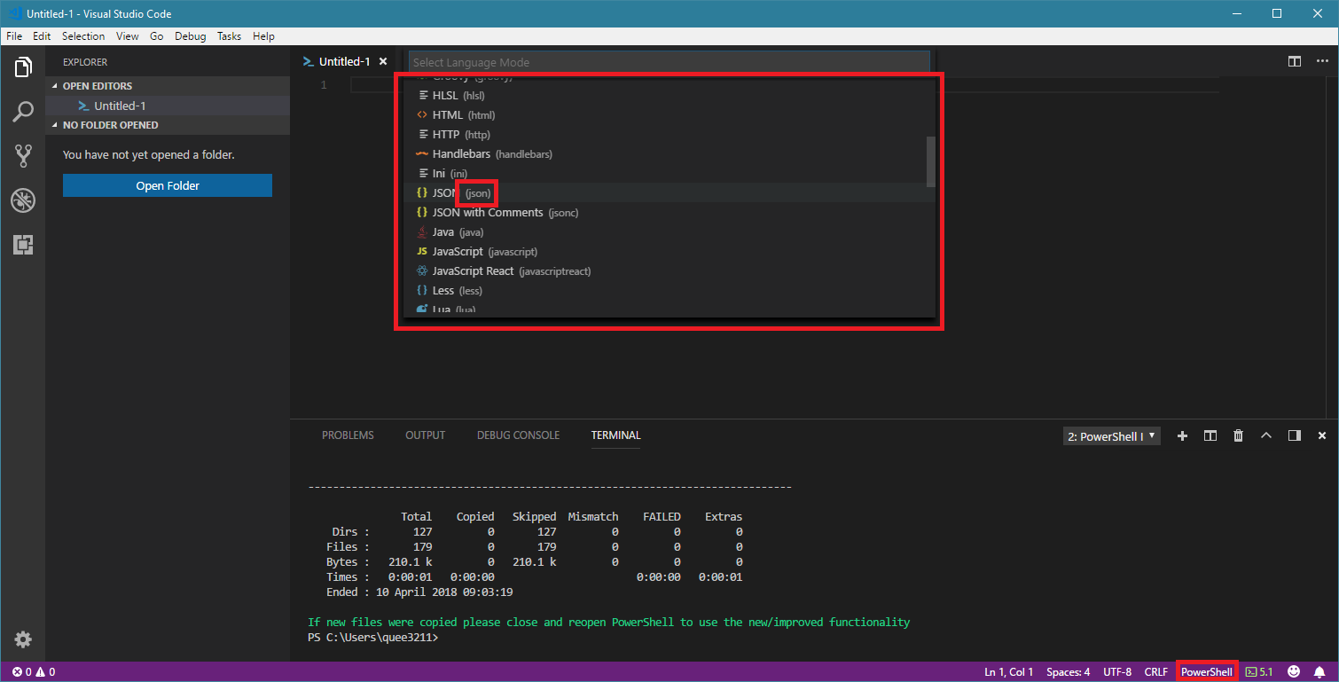Open the Manage gear icon
This screenshot has height=682, width=1339.
pos(23,639)
